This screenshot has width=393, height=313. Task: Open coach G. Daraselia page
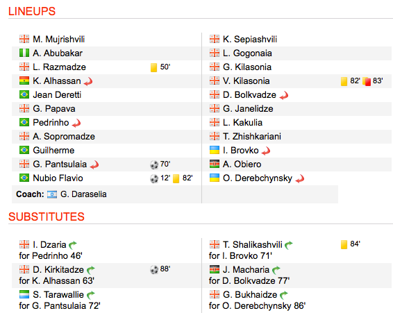click(x=83, y=194)
